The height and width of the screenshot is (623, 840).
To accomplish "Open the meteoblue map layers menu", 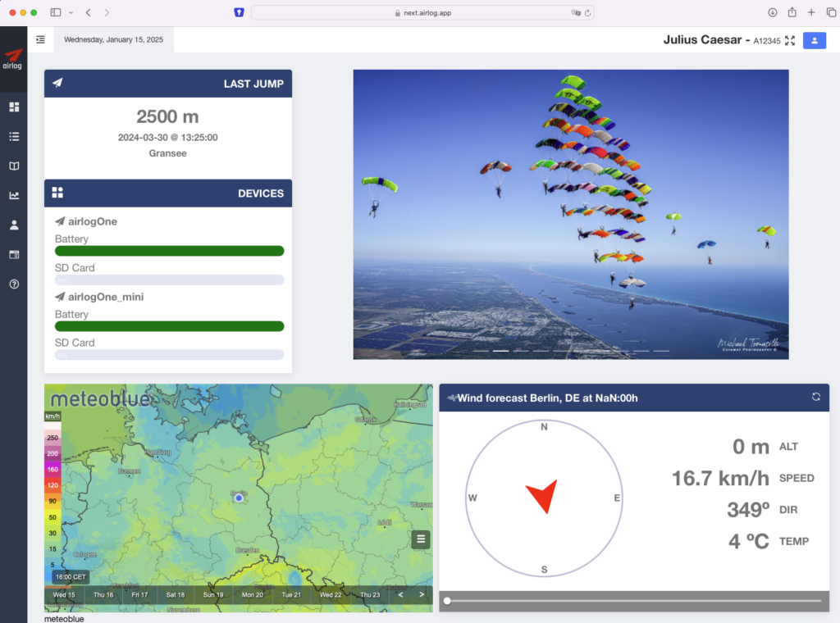I will tap(421, 539).
